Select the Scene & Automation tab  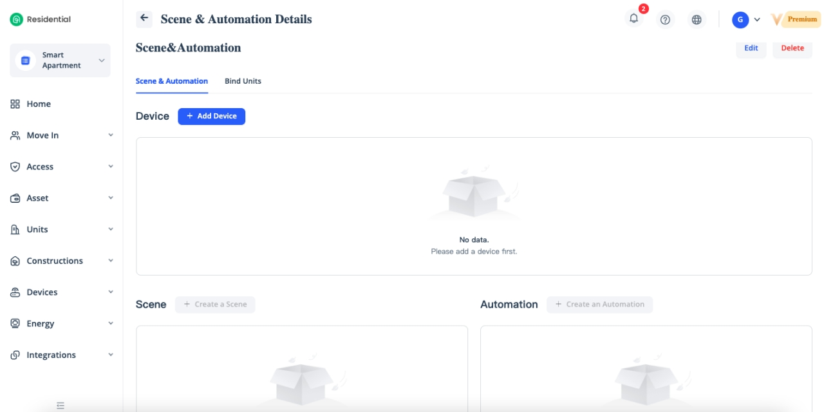pos(171,81)
